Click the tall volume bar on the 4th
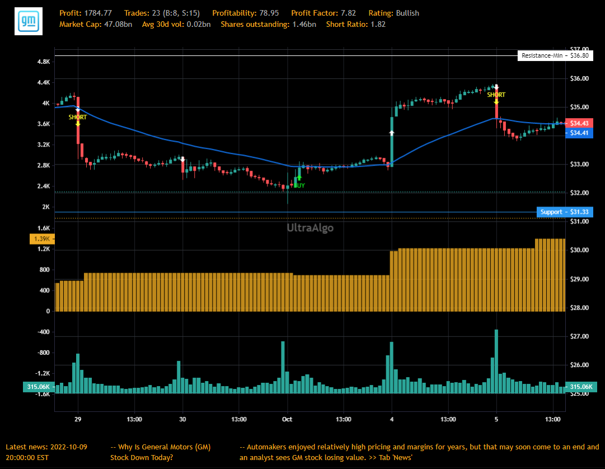This screenshot has height=469, width=605. 392,368
